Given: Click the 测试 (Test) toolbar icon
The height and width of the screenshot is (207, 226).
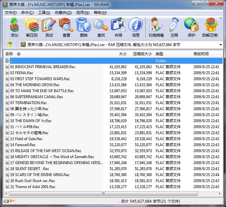Looking at the screenshot, I should 49,25.
